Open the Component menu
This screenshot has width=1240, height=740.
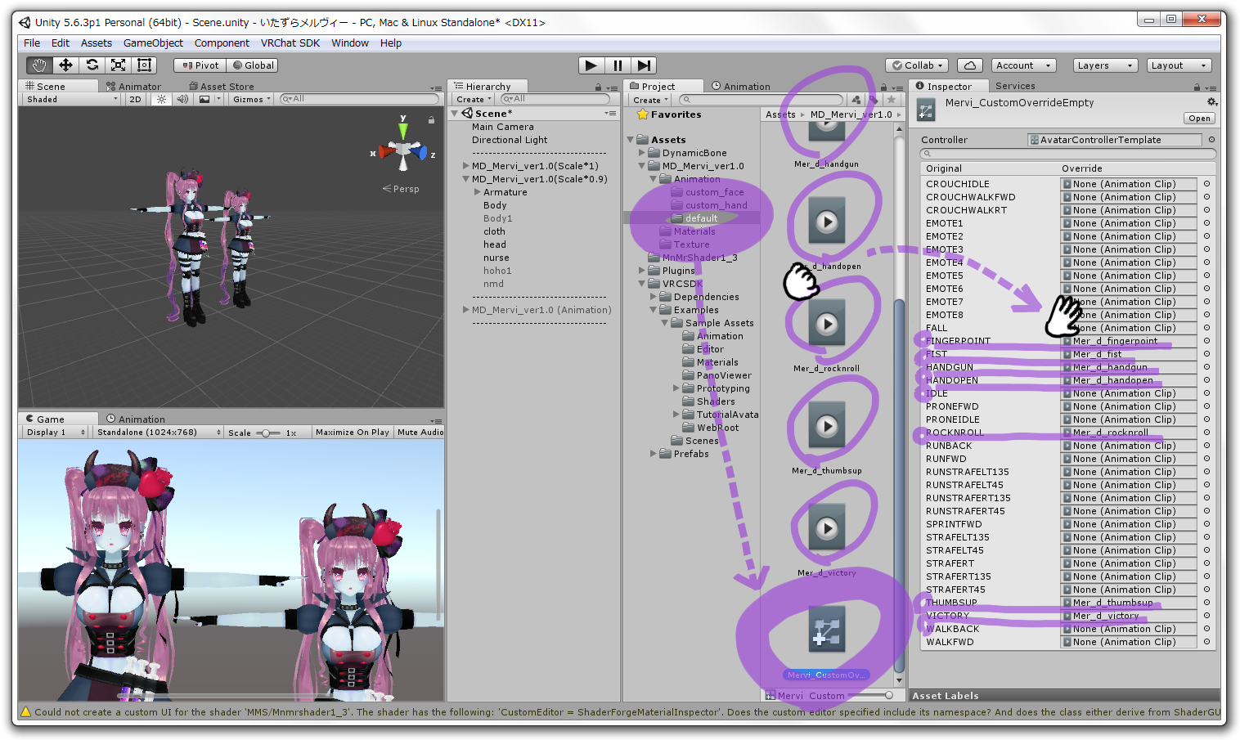[x=222, y=43]
